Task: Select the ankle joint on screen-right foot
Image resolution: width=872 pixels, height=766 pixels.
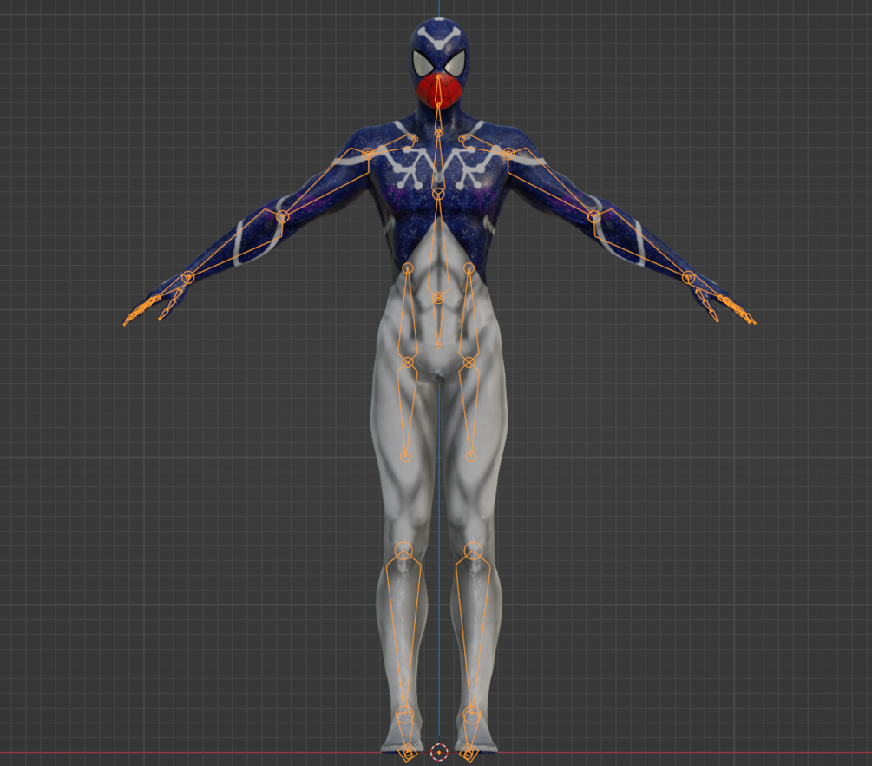Action: (472, 714)
